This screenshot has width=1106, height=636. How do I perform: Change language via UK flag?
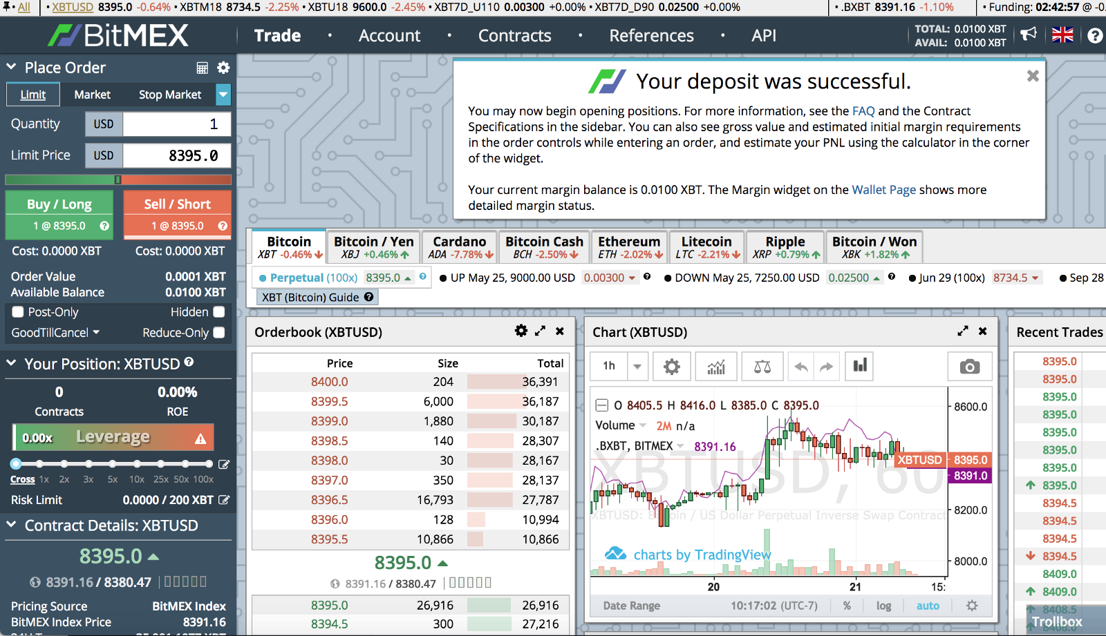coord(1062,35)
